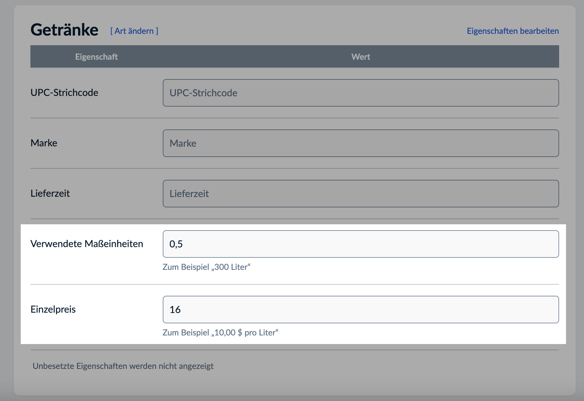Click the 'Lieferzeit' row label
This screenshot has width=584, height=401.
pos(50,193)
